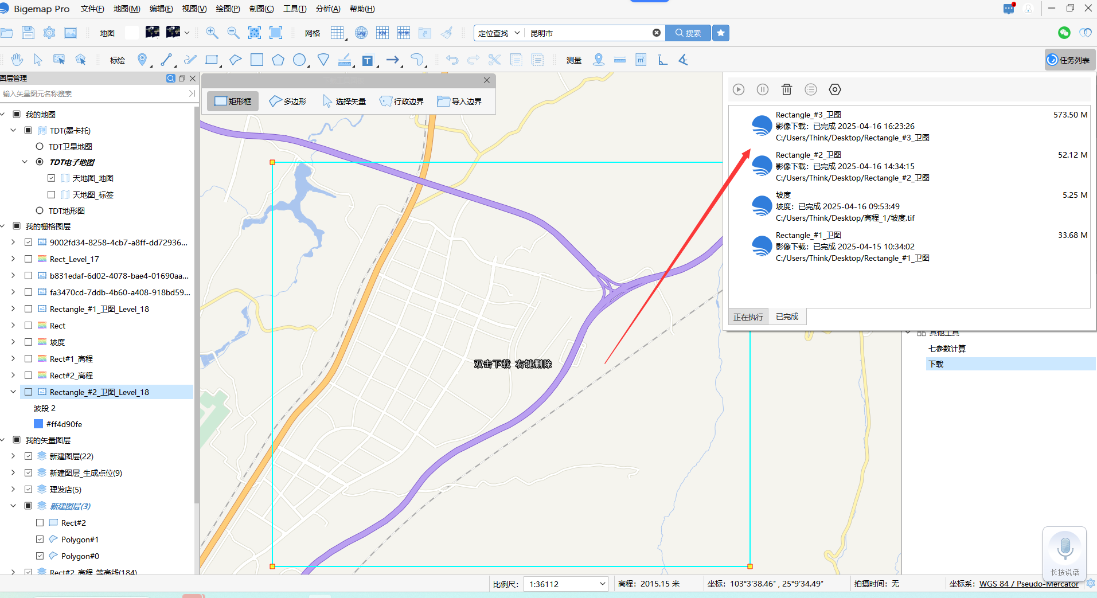The width and height of the screenshot is (1097, 598).
Task: Open the 定位查找 dropdown
Action: point(499,33)
